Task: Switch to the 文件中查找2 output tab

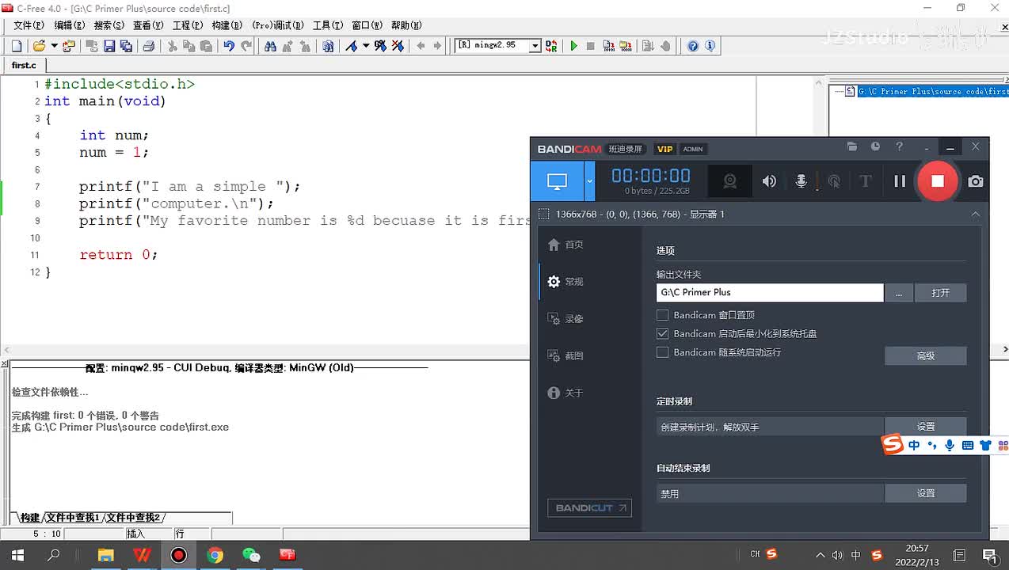Action: (x=134, y=518)
